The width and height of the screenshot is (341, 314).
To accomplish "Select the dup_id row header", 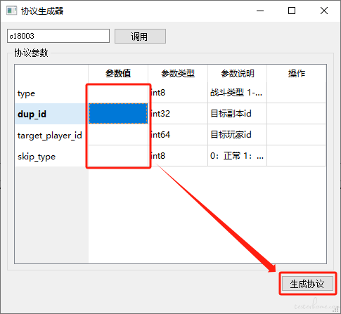I will pyautogui.click(x=51, y=114).
